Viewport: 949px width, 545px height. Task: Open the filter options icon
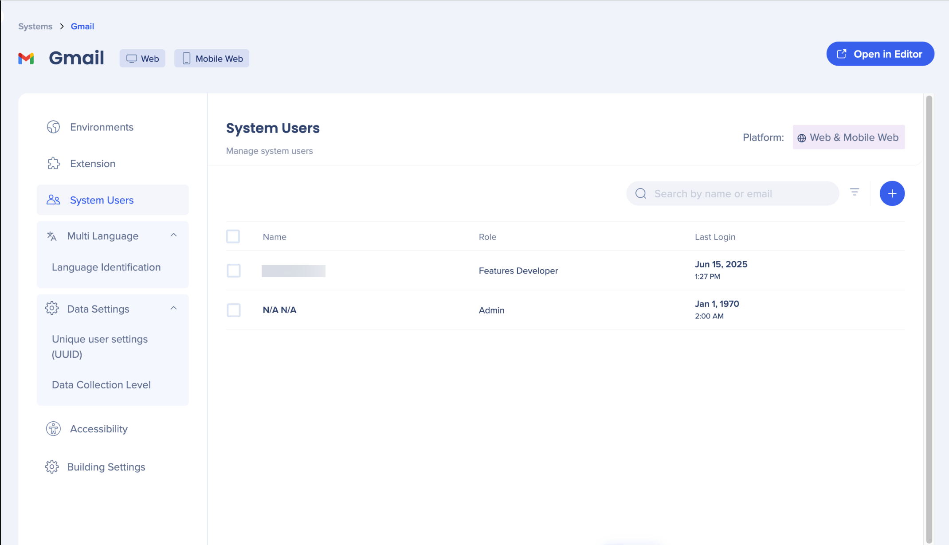[855, 192]
